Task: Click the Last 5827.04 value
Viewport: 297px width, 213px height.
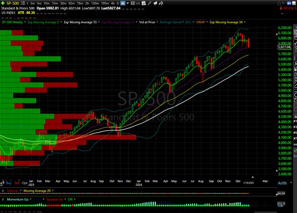Action: 111,8
